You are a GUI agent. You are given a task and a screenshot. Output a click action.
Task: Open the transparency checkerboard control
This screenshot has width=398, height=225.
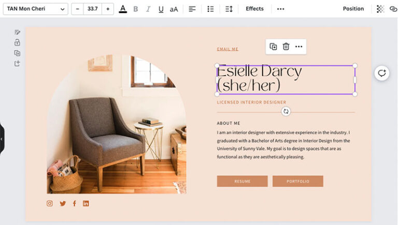tap(380, 9)
